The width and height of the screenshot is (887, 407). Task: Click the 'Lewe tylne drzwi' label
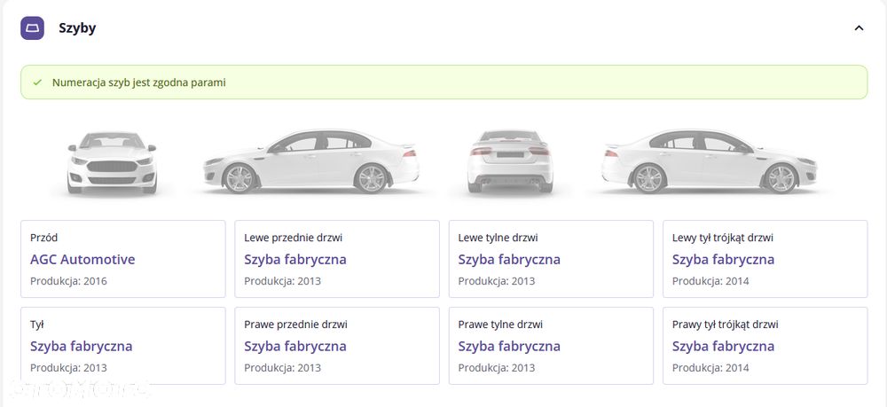(x=498, y=238)
